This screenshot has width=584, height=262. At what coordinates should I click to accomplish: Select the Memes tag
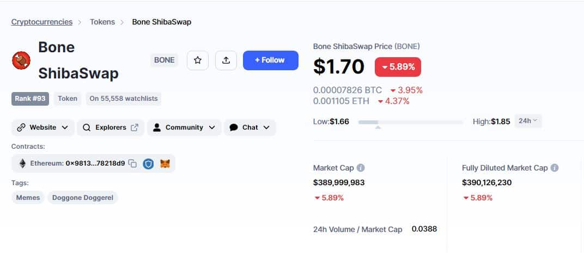(28, 198)
